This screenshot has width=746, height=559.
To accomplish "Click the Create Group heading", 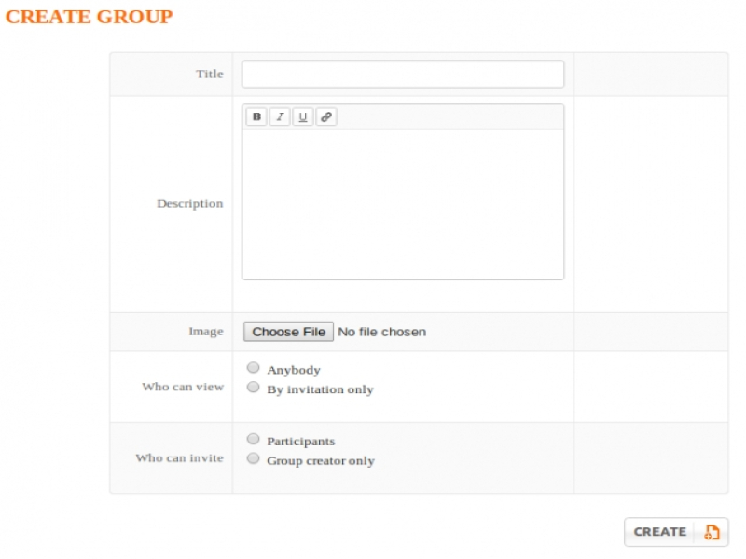I will [x=90, y=17].
